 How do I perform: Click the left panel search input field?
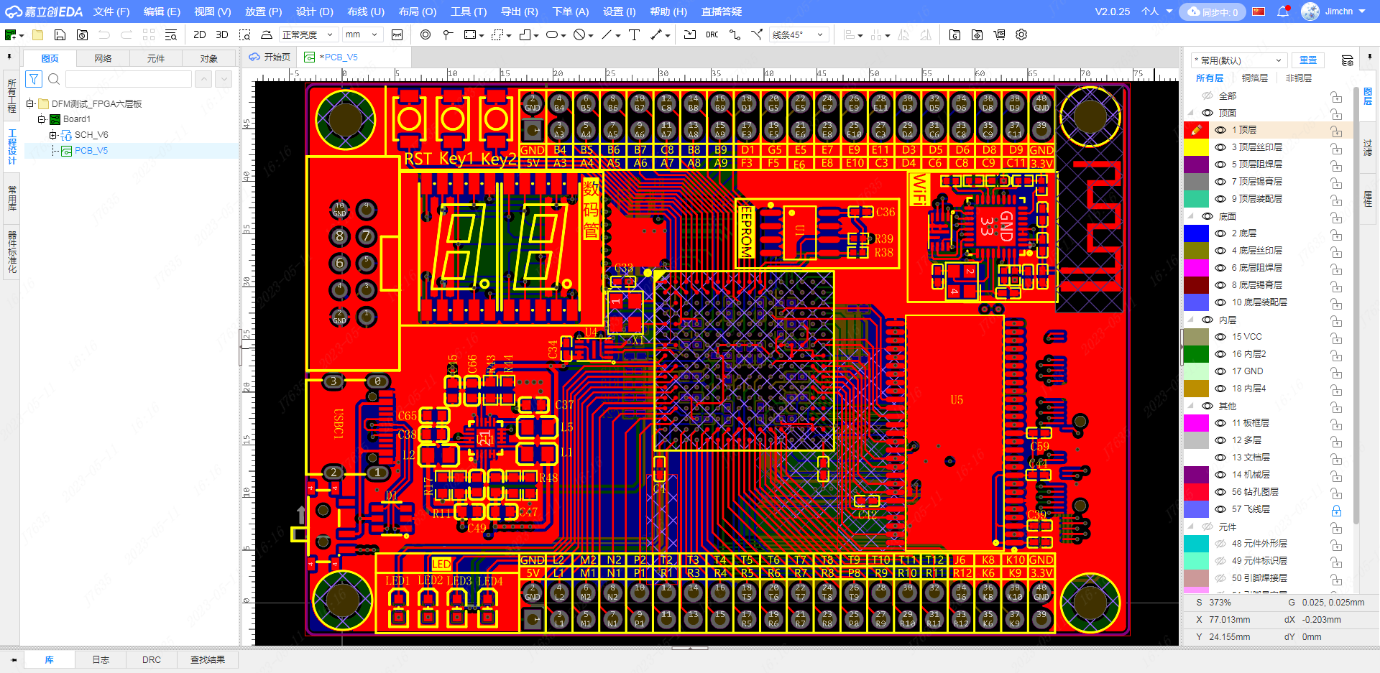click(x=129, y=79)
